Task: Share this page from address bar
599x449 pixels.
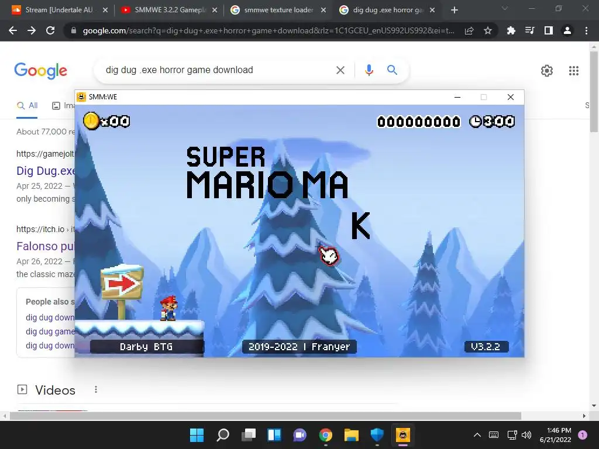Action: [x=469, y=30]
